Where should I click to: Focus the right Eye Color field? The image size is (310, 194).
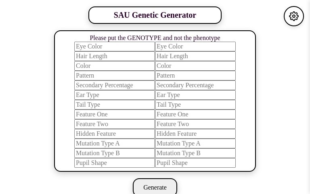(x=195, y=46)
